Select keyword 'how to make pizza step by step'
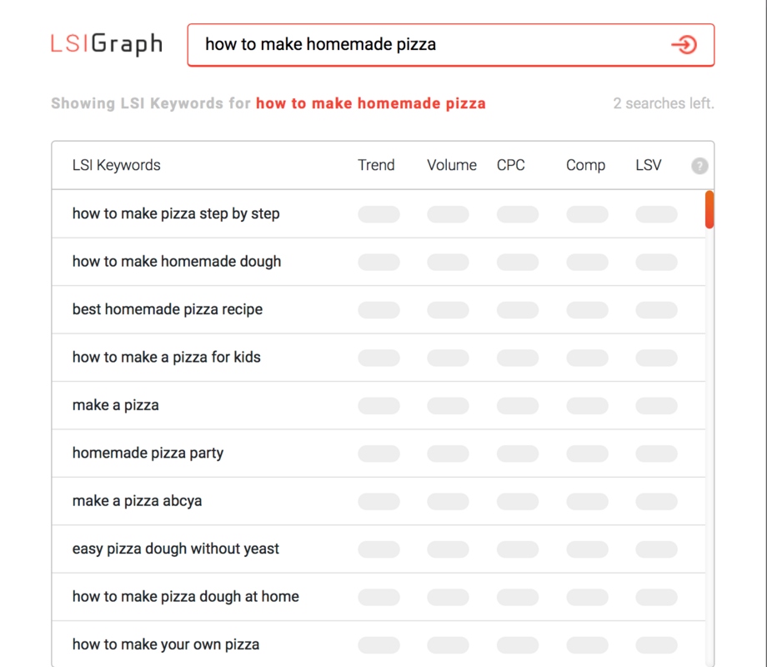This screenshot has height=667, width=767. point(175,214)
